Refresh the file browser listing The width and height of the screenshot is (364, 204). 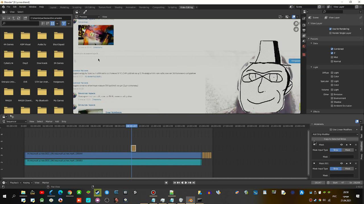coord(18,18)
